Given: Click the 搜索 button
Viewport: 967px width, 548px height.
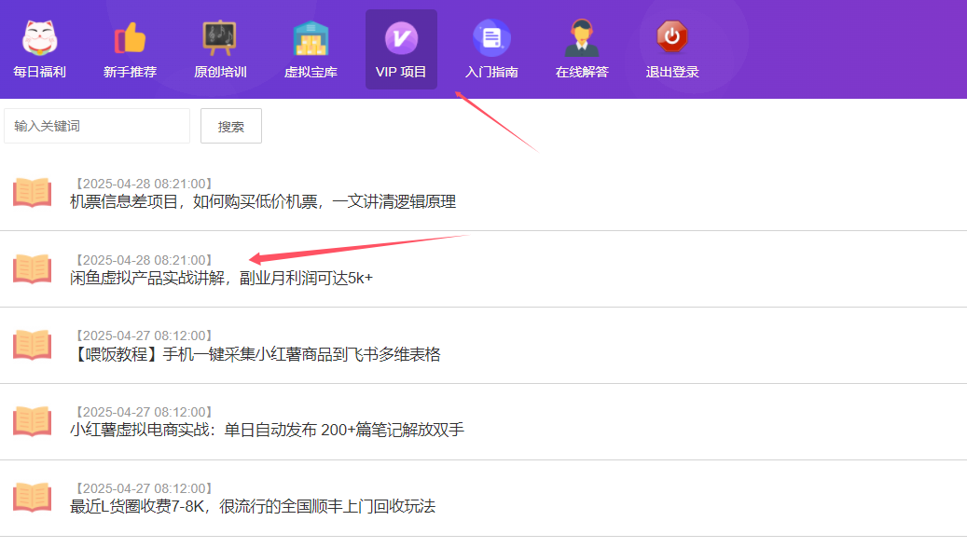Looking at the screenshot, I should point(231,126).
